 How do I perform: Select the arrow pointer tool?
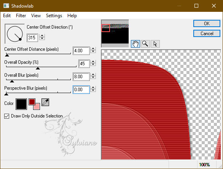(155, 44)
